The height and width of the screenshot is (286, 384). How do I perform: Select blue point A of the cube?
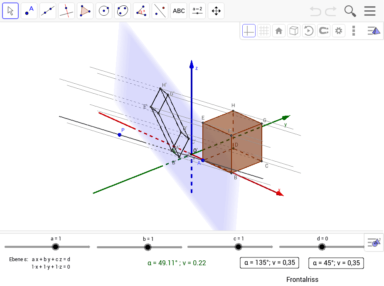(x=203, y=160)
